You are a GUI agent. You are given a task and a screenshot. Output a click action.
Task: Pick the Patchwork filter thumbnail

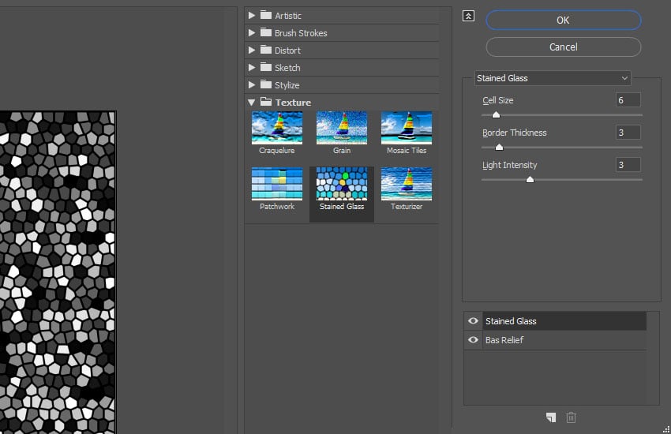276,184
